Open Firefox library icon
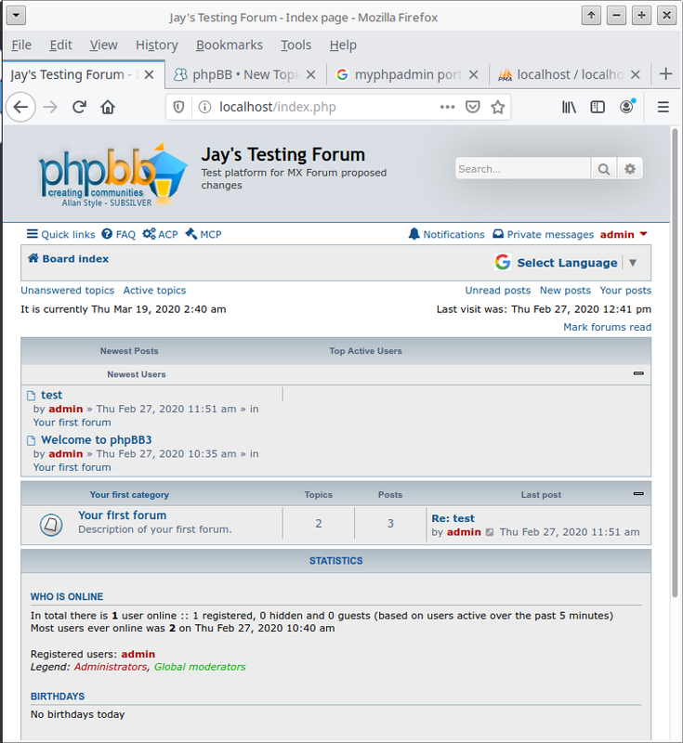 [x=569, y=107]
